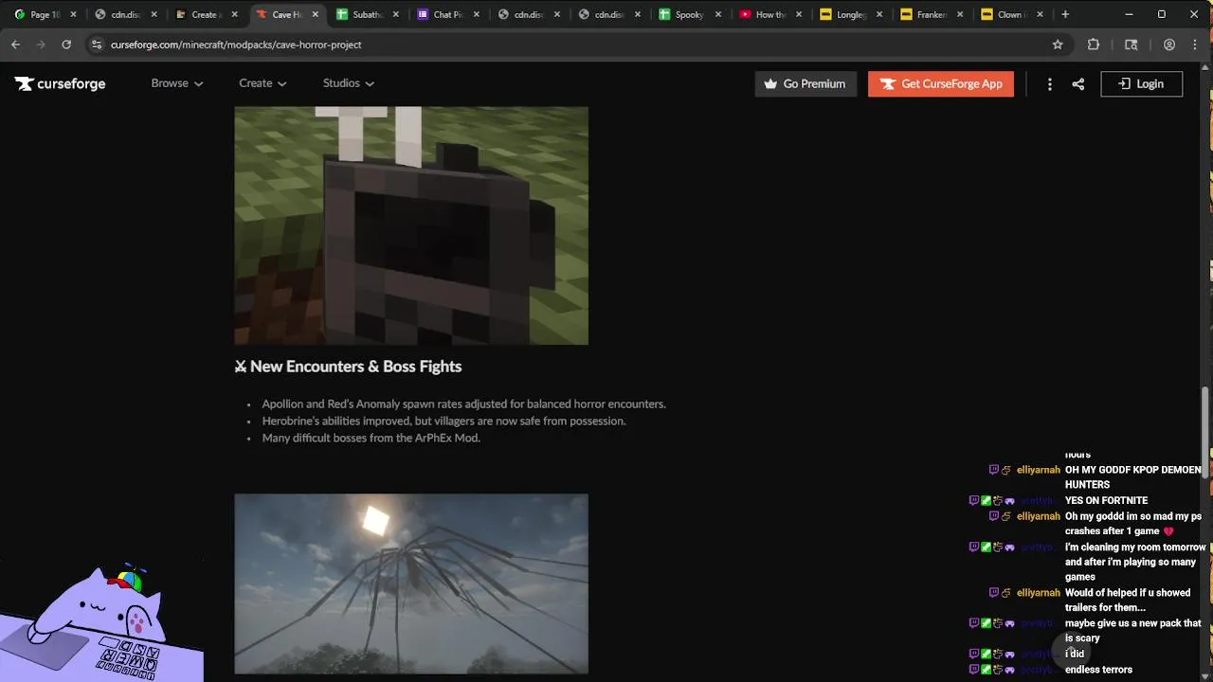Click the Apollion and Red's Anomaly bullet text

[463, 404]
